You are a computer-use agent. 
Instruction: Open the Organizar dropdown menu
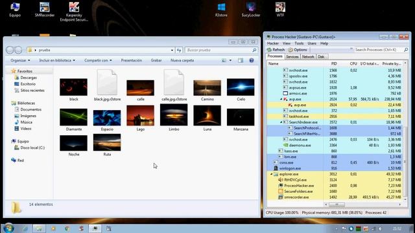click(x=20, y=60)
